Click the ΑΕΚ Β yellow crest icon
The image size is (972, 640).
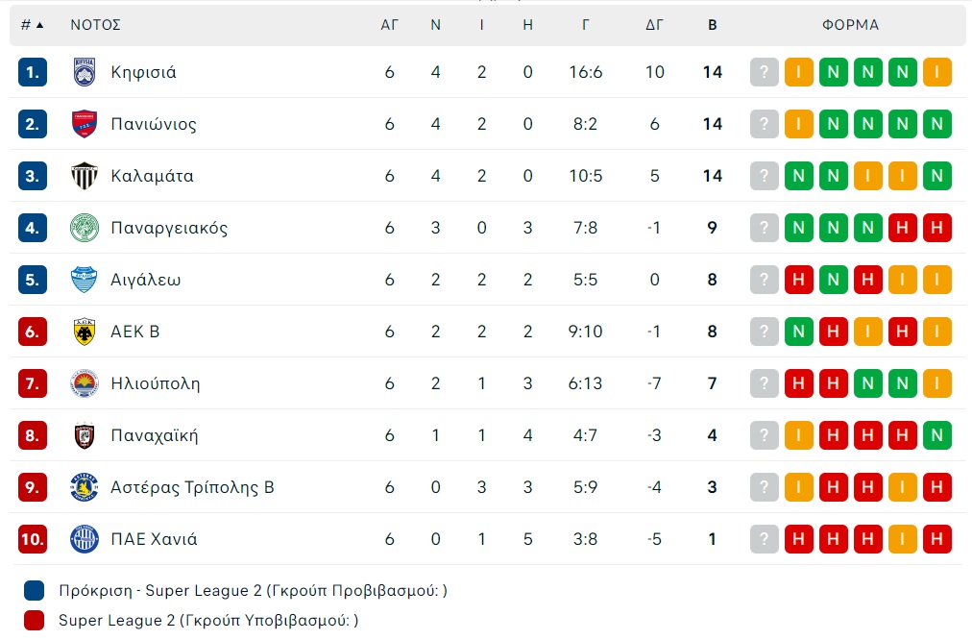tap(85, 332)
